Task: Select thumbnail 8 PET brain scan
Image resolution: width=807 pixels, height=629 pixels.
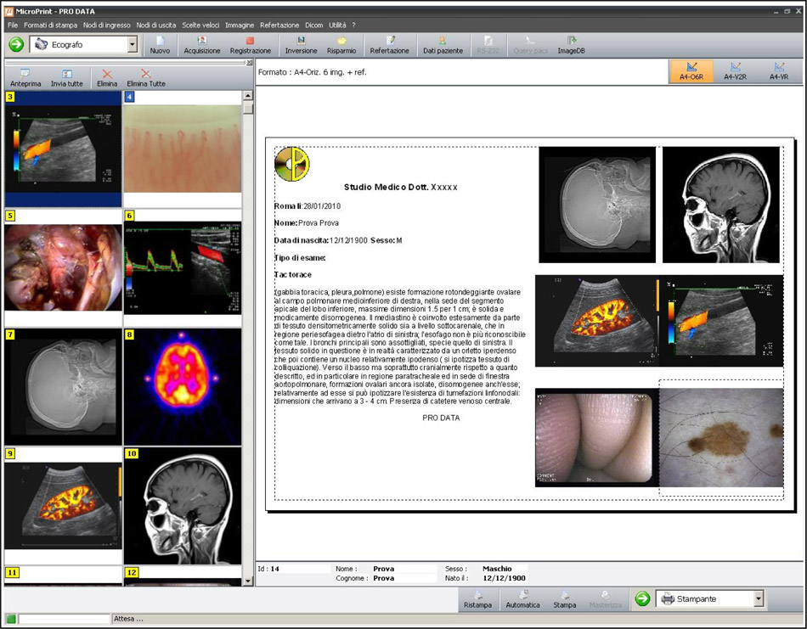Action: pos(183,387)
